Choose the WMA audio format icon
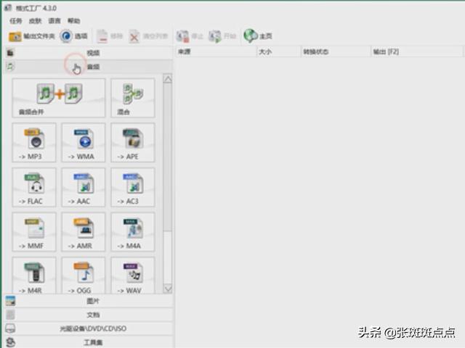 [84, 142]
